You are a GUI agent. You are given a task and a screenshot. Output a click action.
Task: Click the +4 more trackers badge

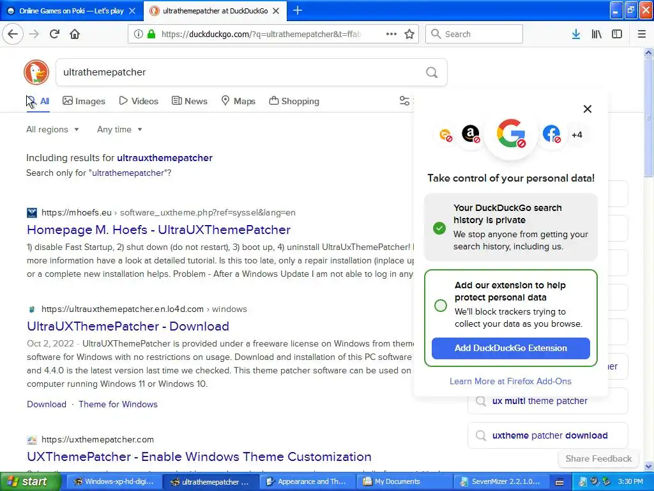(577, 135)
